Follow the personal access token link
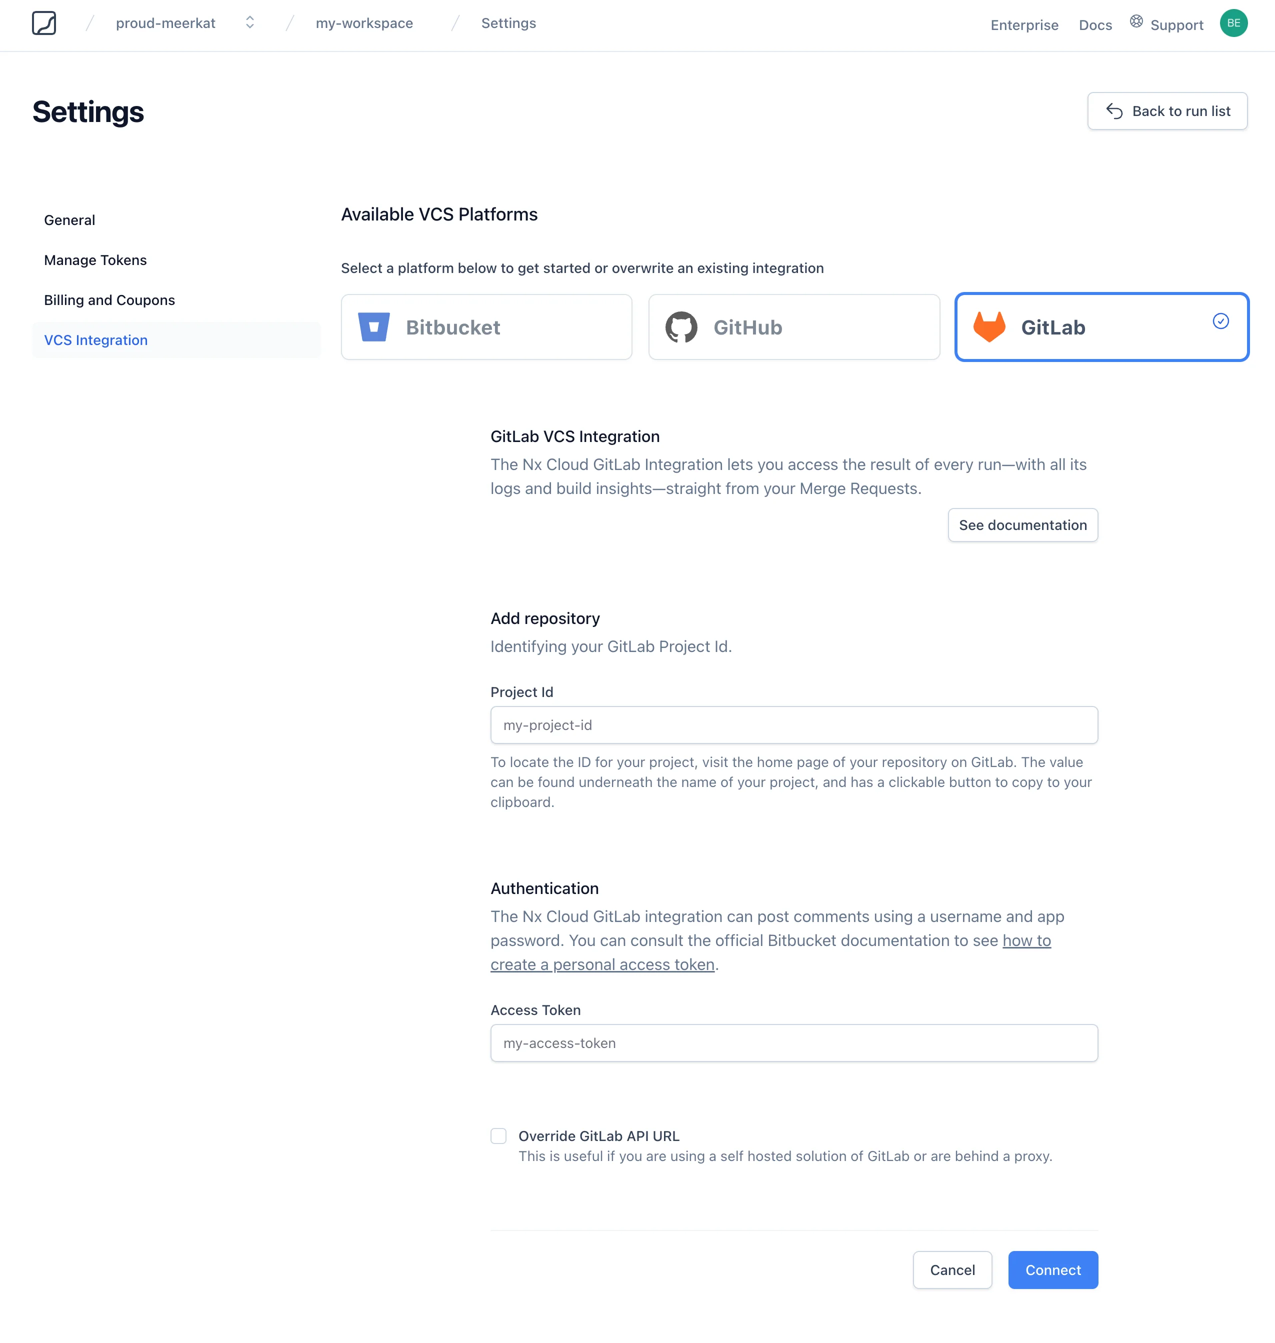Image resolution: width=1275 pixels, height=1343 pixels. pos(602,964)
